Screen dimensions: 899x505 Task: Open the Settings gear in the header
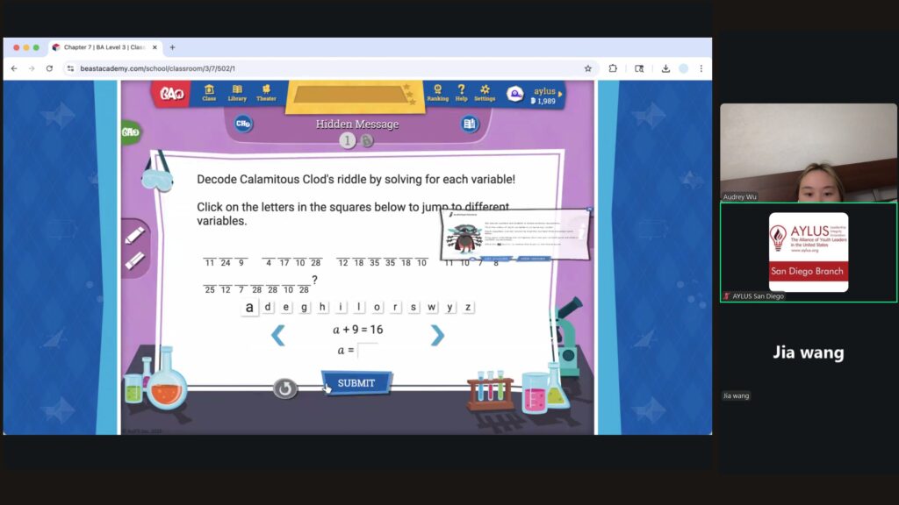(485, 92)
